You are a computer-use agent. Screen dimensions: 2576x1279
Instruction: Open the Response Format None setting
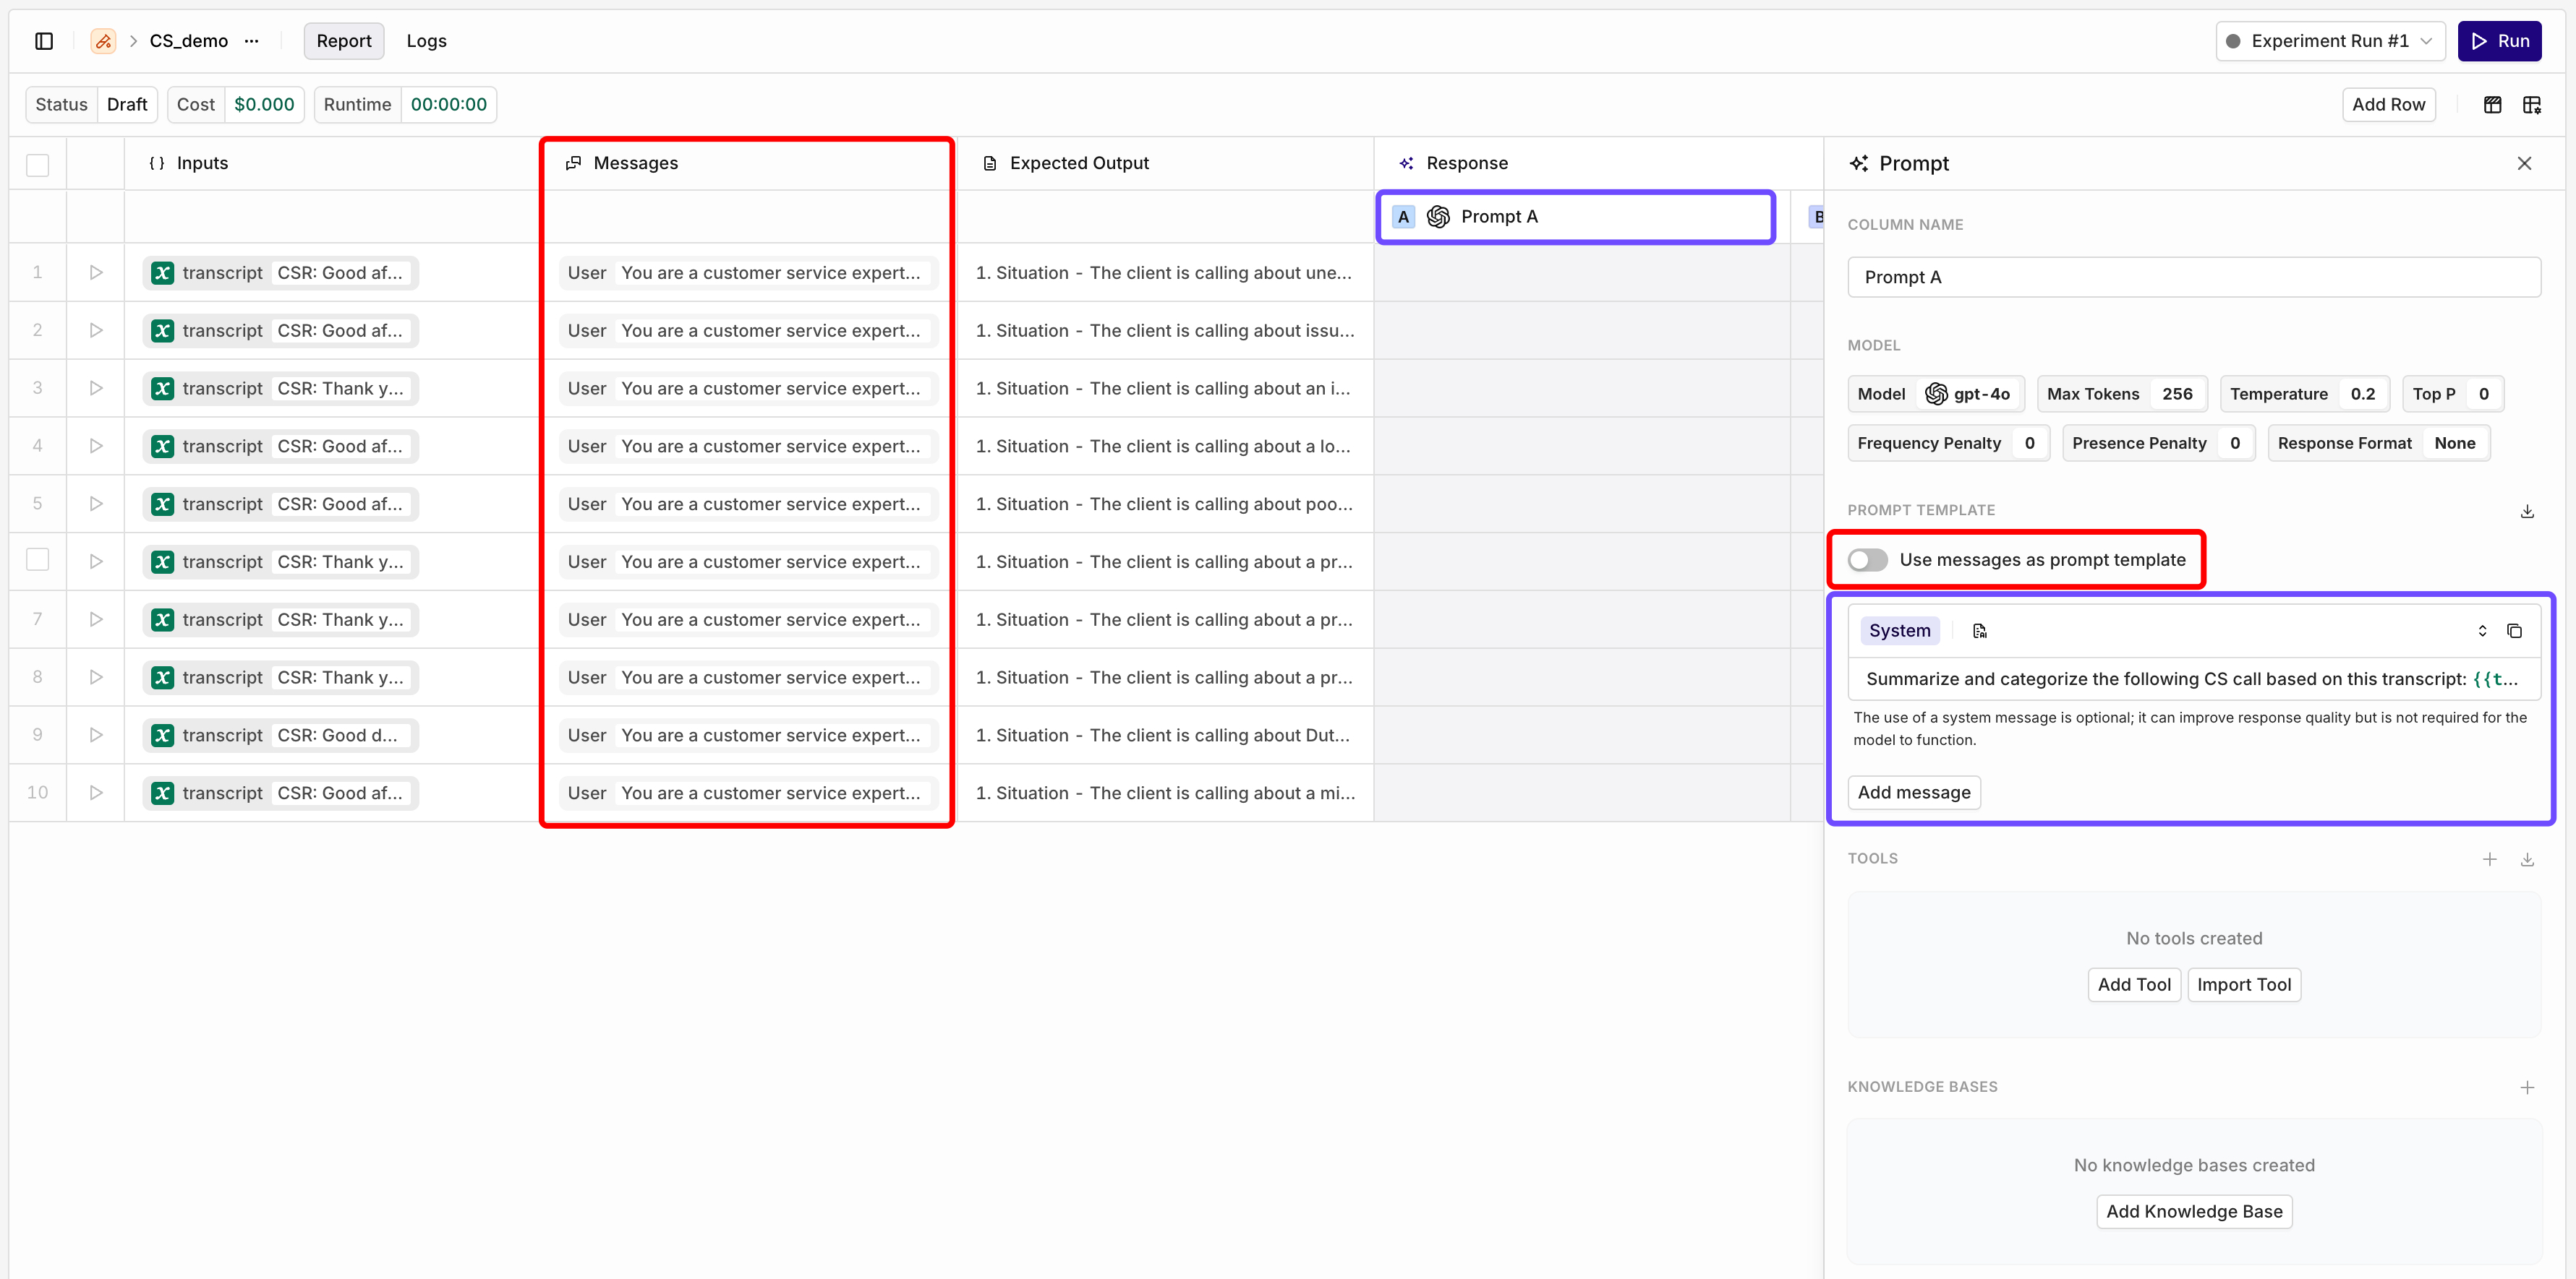2378,443
